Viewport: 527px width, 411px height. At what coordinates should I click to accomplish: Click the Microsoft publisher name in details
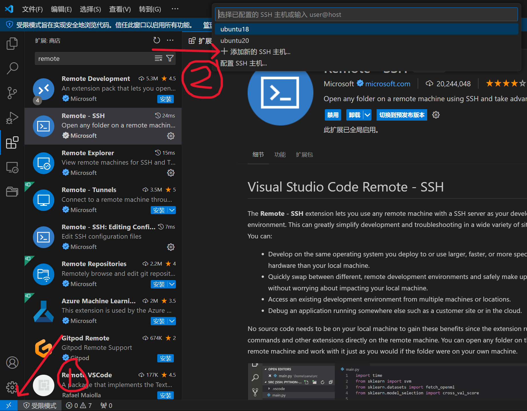(x=339, y=84)
